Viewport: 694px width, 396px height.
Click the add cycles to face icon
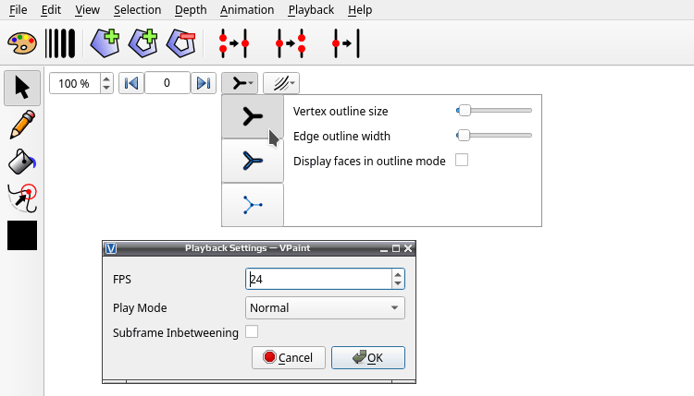(143, 43)
